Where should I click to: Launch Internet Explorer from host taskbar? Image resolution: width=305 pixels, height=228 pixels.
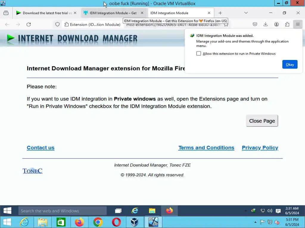click(24, 222)
